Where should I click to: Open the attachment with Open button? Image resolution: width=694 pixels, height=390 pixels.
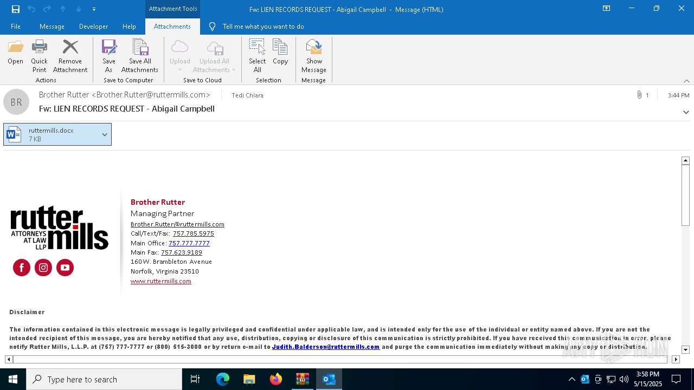point(15,53)
